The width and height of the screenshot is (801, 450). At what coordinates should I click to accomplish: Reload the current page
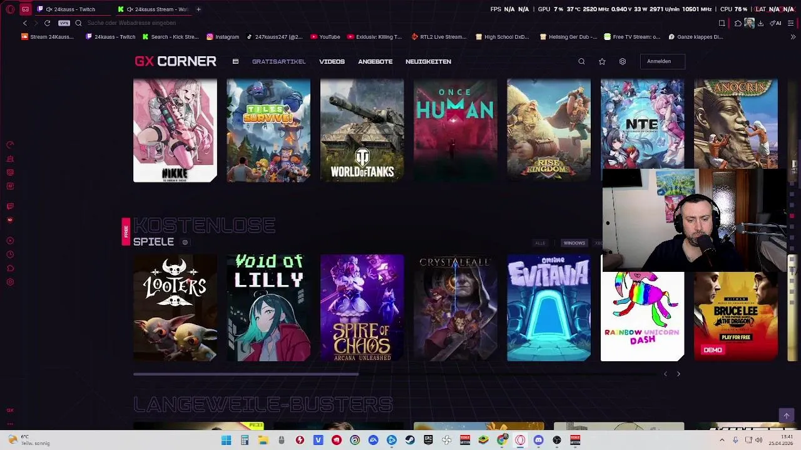coord(47,23)
